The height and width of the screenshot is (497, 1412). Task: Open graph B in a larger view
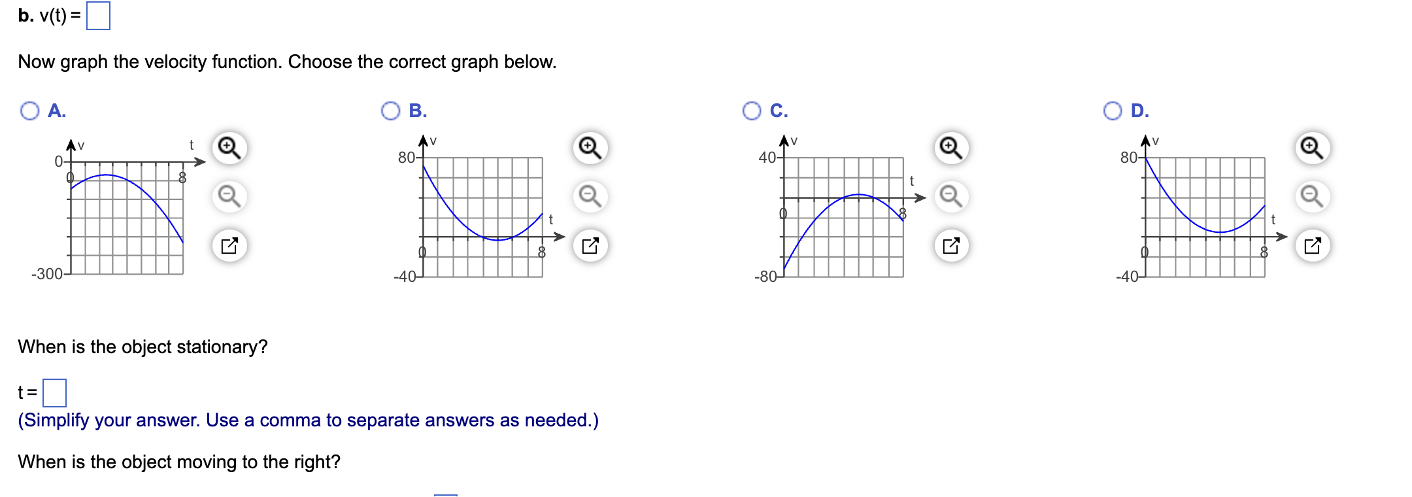click(x=590, y=243)
